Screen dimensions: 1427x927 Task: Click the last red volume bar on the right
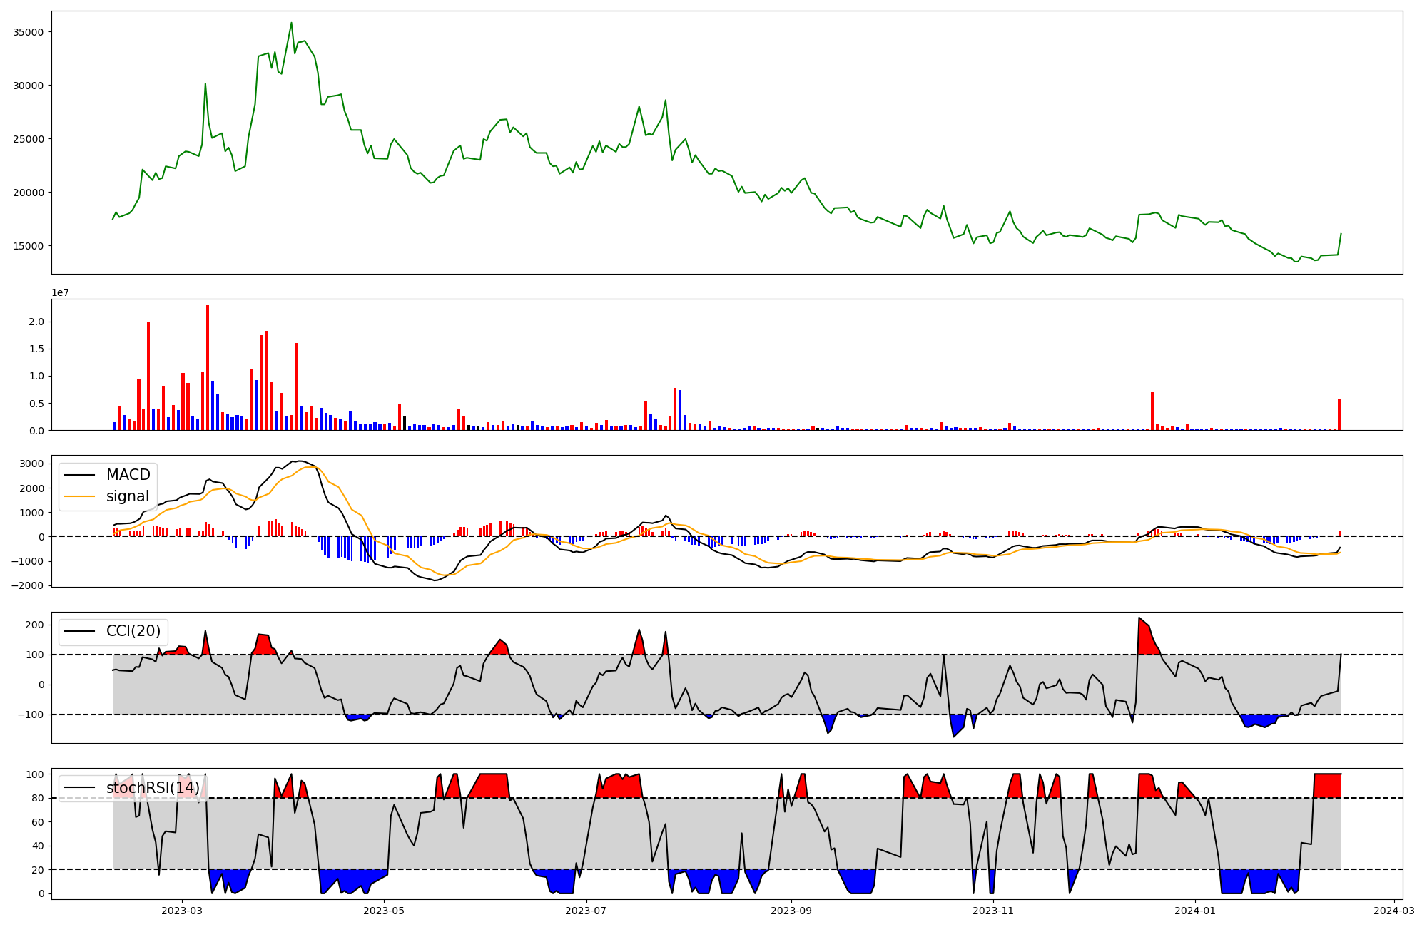pos(1339,415)
